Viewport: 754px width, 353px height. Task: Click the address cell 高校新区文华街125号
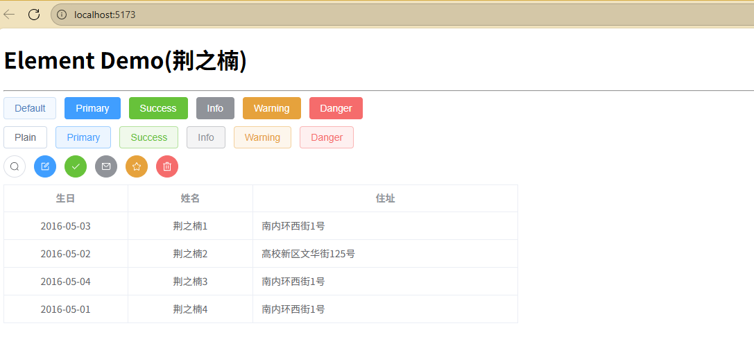pyautogui.click(x=309, y=254)
